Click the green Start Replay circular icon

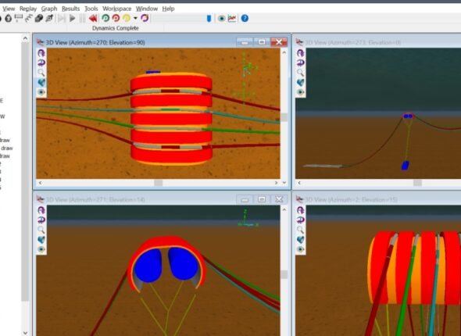105,18
